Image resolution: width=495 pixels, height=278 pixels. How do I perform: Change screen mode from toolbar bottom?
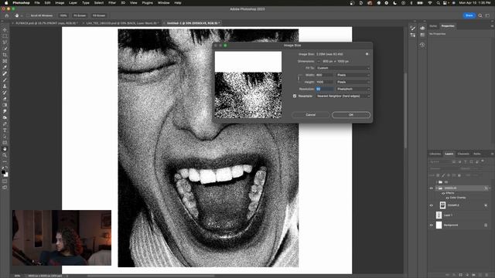point(5,188)
